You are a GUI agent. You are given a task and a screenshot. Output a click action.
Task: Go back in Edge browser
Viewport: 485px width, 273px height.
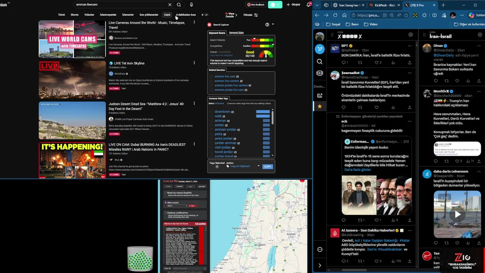point(317,15)
